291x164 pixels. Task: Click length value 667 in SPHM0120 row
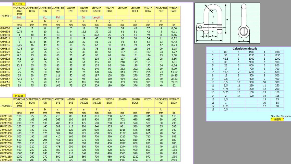coord(122,116)
